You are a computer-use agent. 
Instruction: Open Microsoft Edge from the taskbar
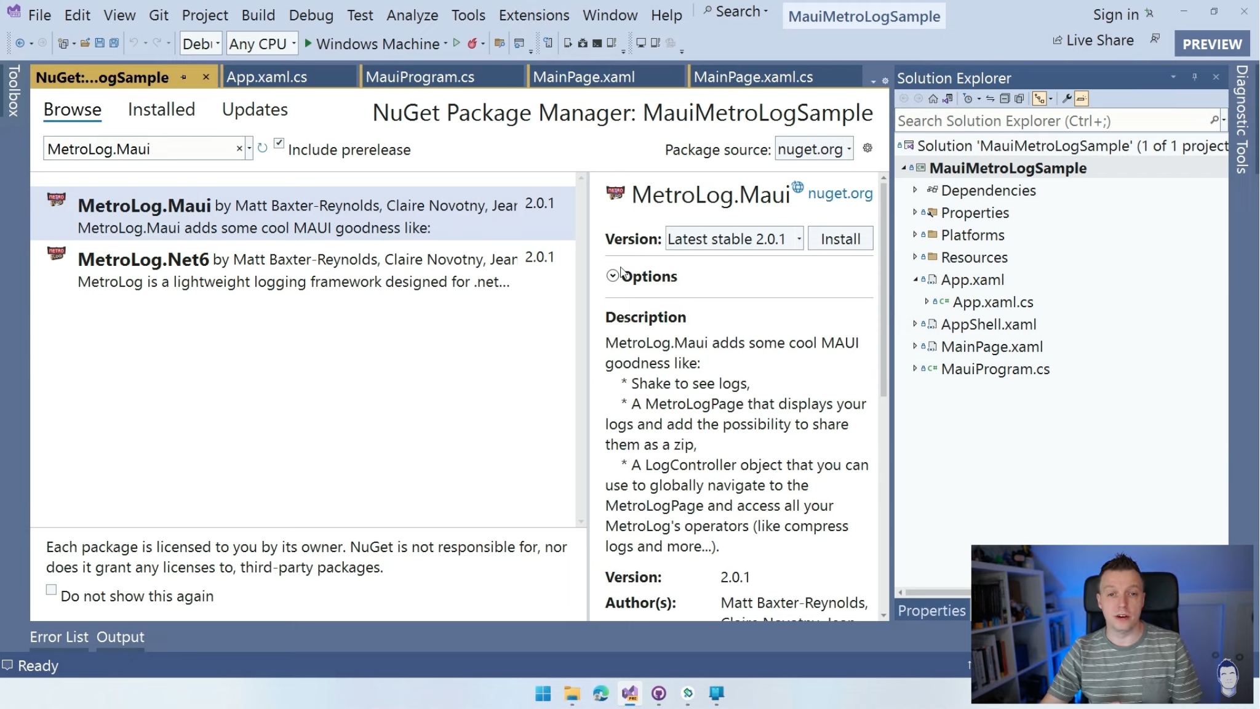coord(601,694)
